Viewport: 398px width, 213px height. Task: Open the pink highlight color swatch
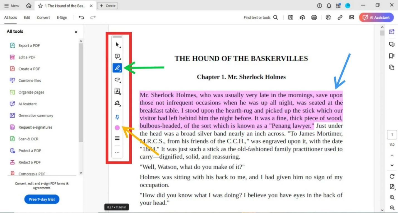click(117, 128)
